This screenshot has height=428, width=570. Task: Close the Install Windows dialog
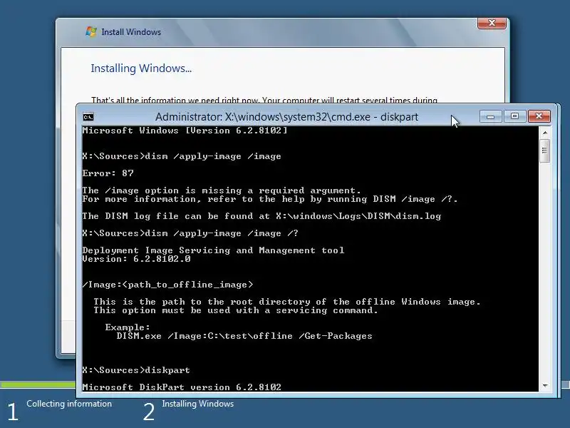pos(492,23)
